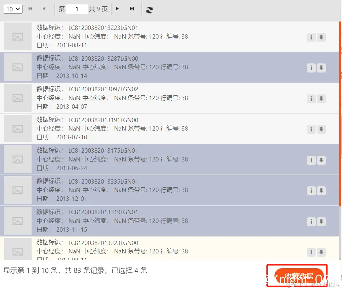Open thumbnail of LC81200382013175LGN01
The height and width of the screenshot is (290, 342).
click(x=18, y=159)
